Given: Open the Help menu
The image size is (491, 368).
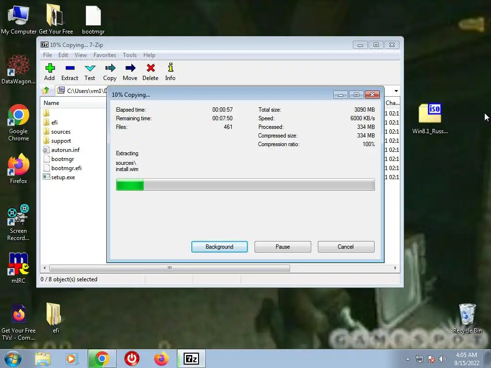Looking at the screenshot, I should tap(150, 55).
